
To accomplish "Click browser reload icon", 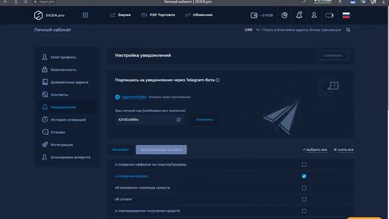I will (26, 2).
